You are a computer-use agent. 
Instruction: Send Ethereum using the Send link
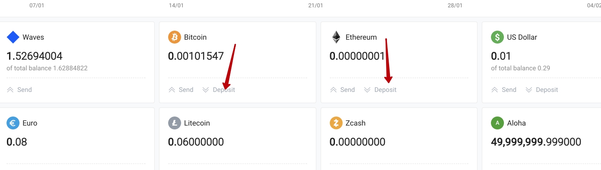click(342, 90)
